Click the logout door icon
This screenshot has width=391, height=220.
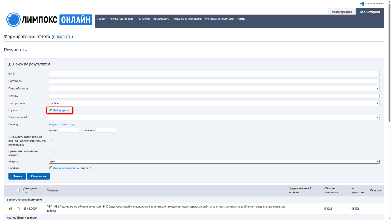(362, 4)
